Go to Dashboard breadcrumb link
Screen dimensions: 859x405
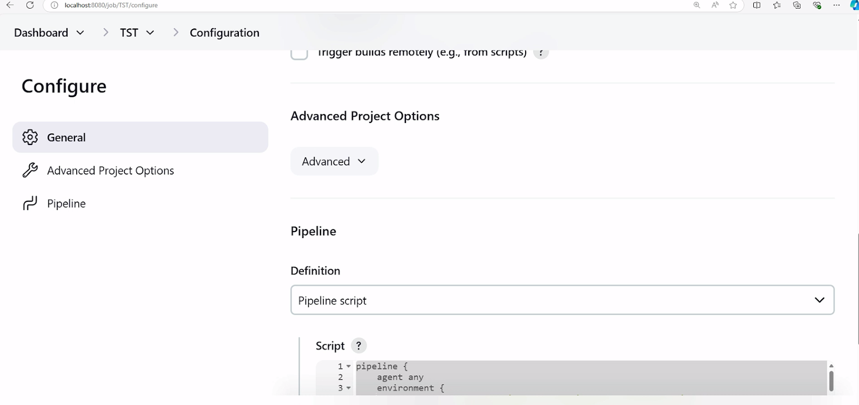pos(41,33)
